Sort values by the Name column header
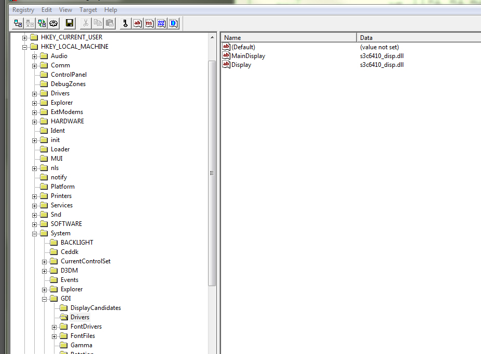Image resolution: width=481 pixels, height=354 pixels. [x=288, y=38]
